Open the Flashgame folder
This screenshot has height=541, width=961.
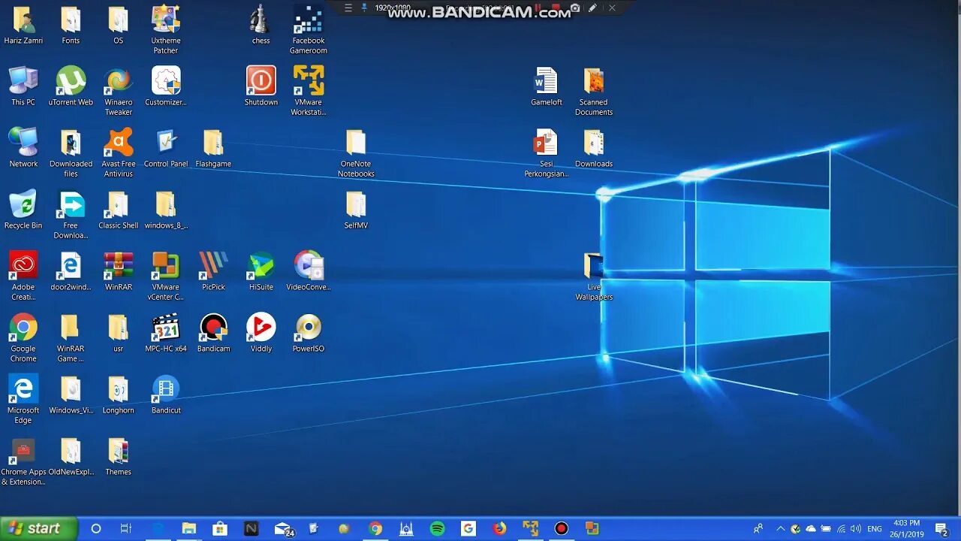[x=213, y=149]
